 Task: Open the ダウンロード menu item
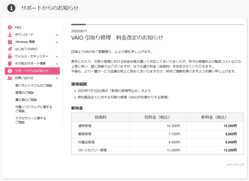coord(24,34)
